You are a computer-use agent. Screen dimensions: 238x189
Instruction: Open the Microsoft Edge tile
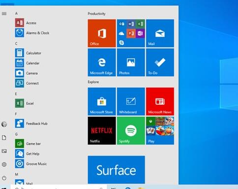102,63
